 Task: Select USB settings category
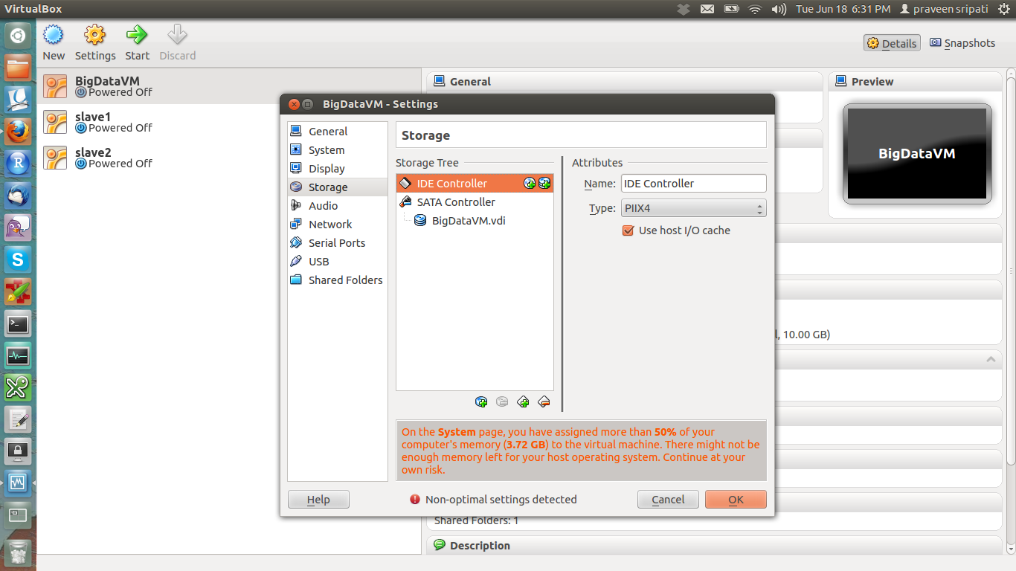[x=338, y=262]
